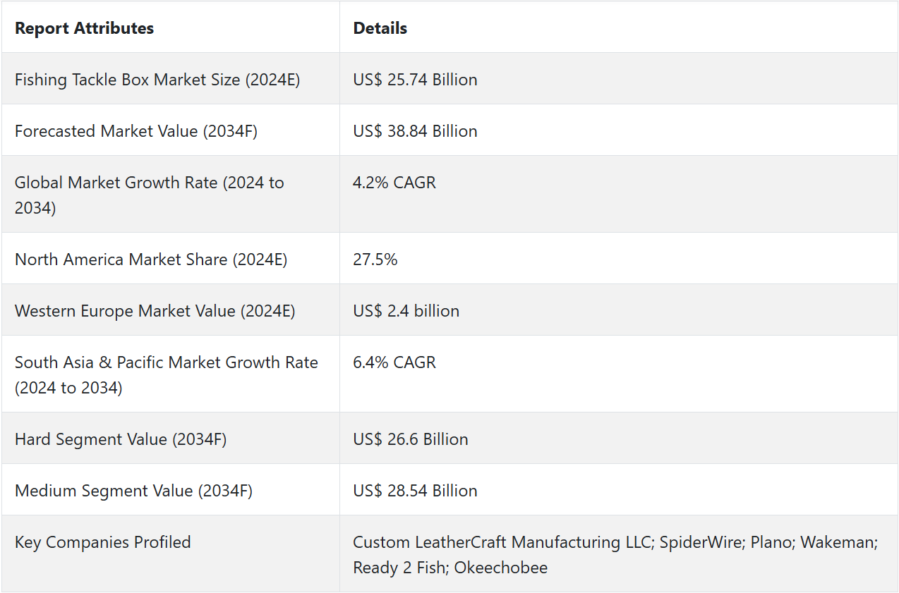The width and height of the screenshot is (899, 593).
Task: Select 'Medium Segment Value (2034F)' cell
Action: point(133,491)
